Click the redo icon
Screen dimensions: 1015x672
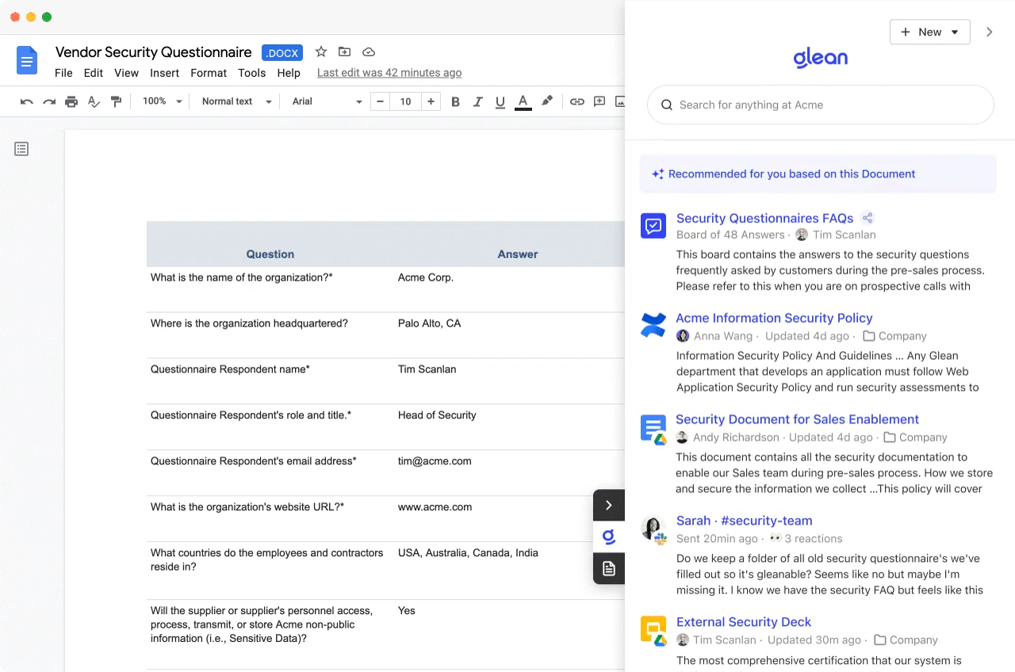(49, 101)
